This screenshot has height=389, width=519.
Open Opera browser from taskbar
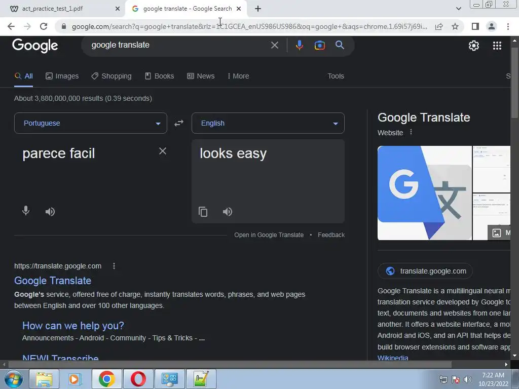point(138,379)
